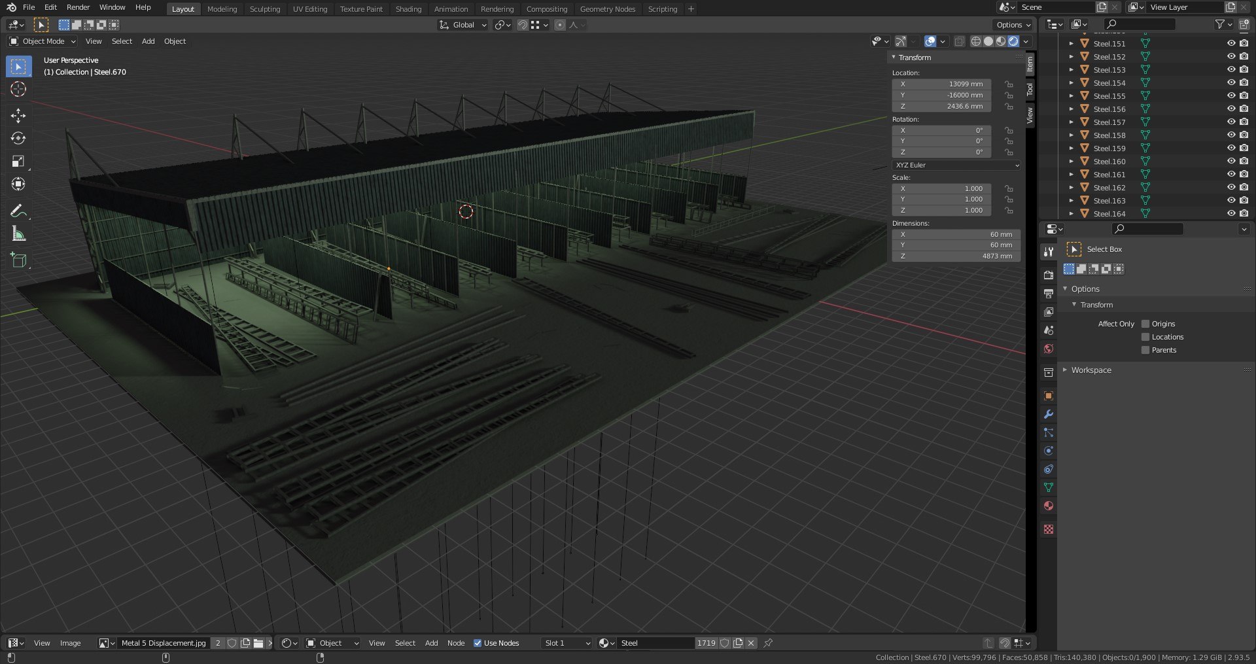This screenshot has height=664, width=1256.
Task: Expand Steel.154 in the outliner
Action: tap(1071, 83)
